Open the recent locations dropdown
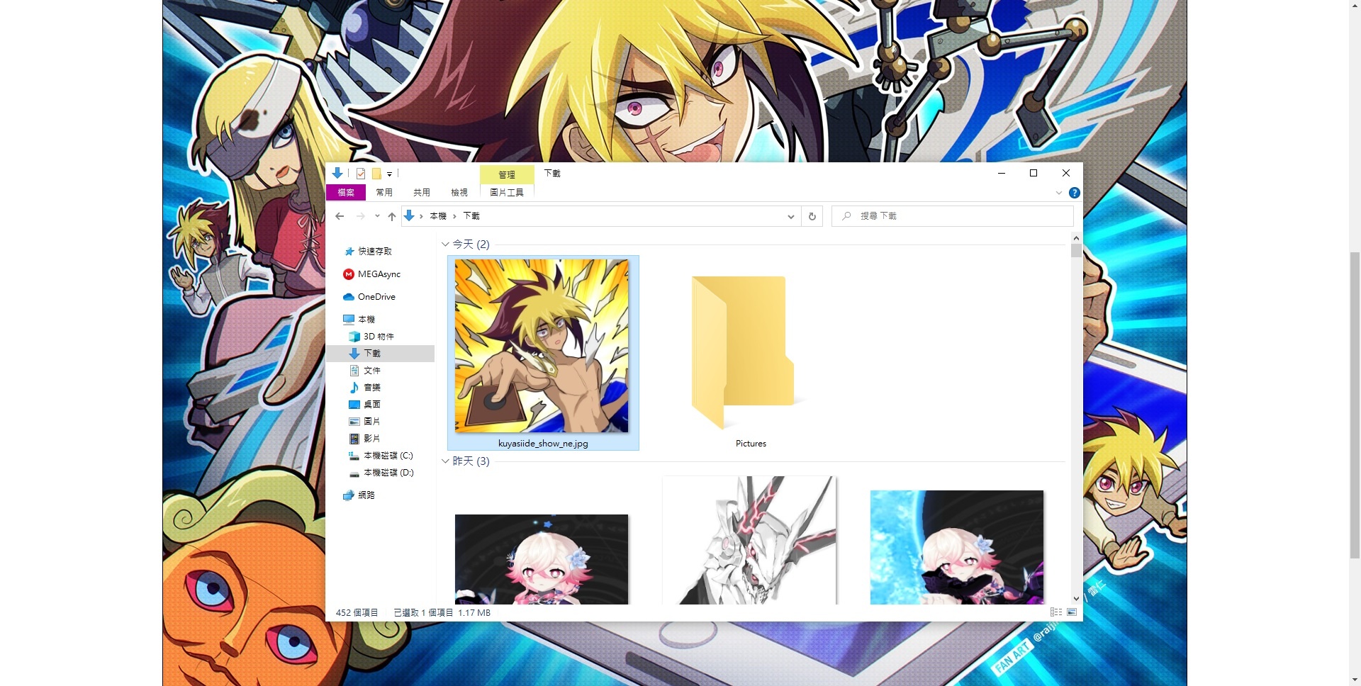Screen dimensions: 1361x686 point(377,216)
